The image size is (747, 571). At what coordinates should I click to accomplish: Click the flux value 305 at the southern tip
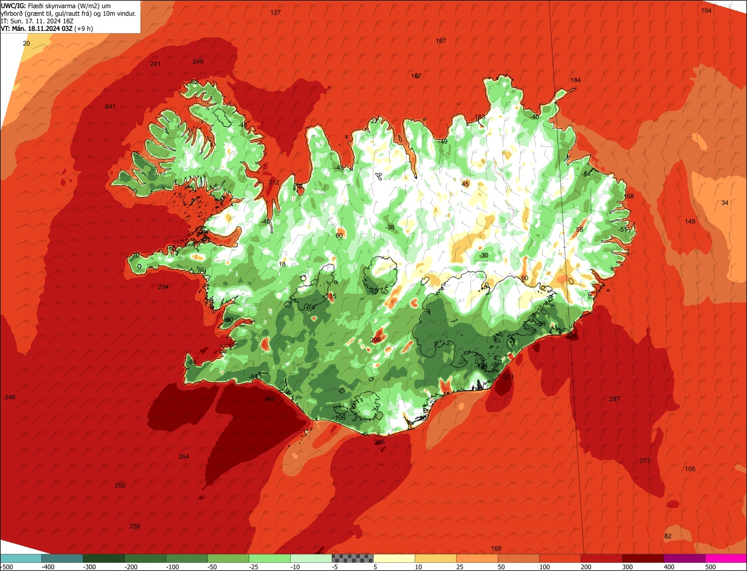379,443
